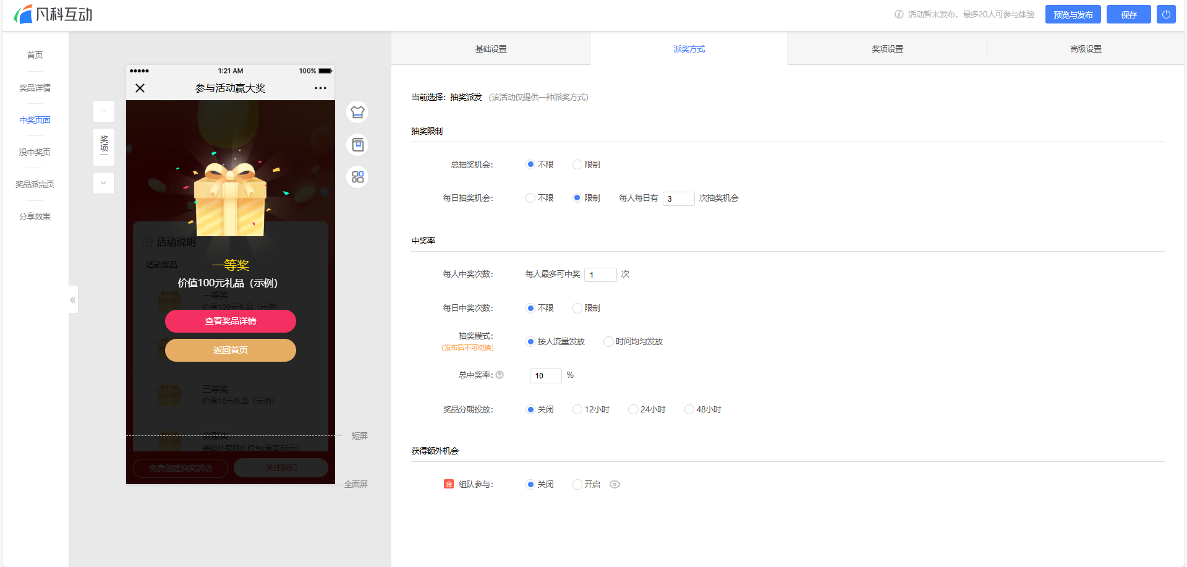Click the 总中奖率 percentage input field
Screen dimensions: 1187x567
click(545, 375)
